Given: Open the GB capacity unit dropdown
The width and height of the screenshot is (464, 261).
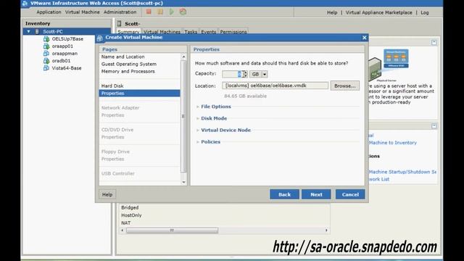Looking at the screenshot, I should tap(265, 74).
